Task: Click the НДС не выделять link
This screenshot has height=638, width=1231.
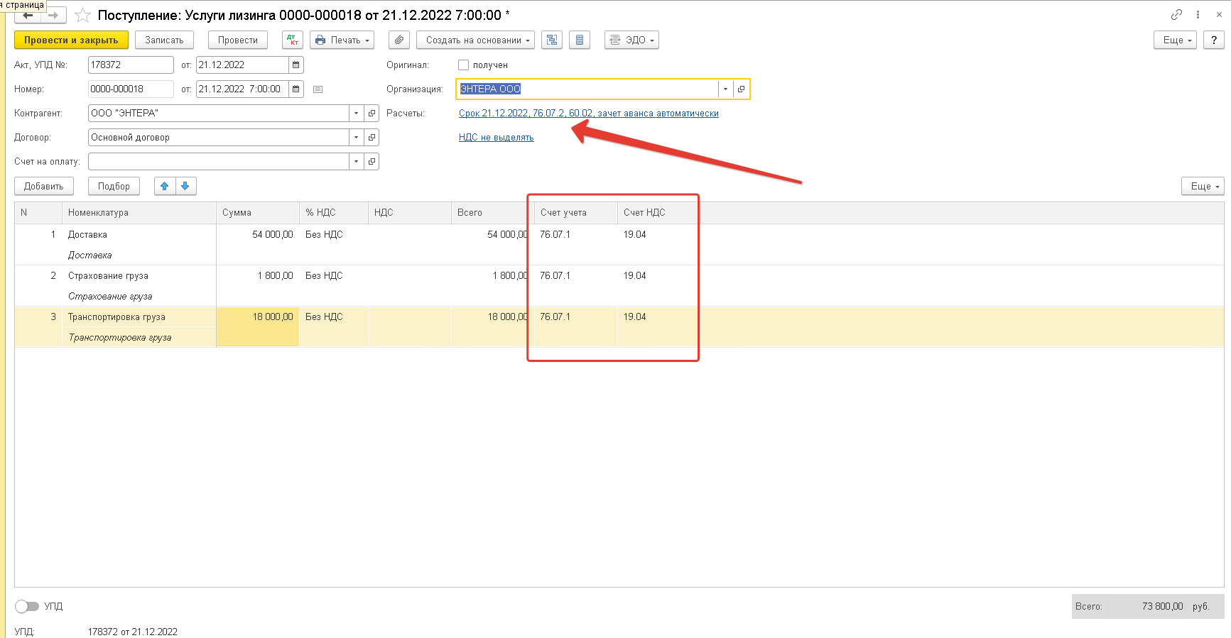Action: pyautogui.click(x=496, y=138)
